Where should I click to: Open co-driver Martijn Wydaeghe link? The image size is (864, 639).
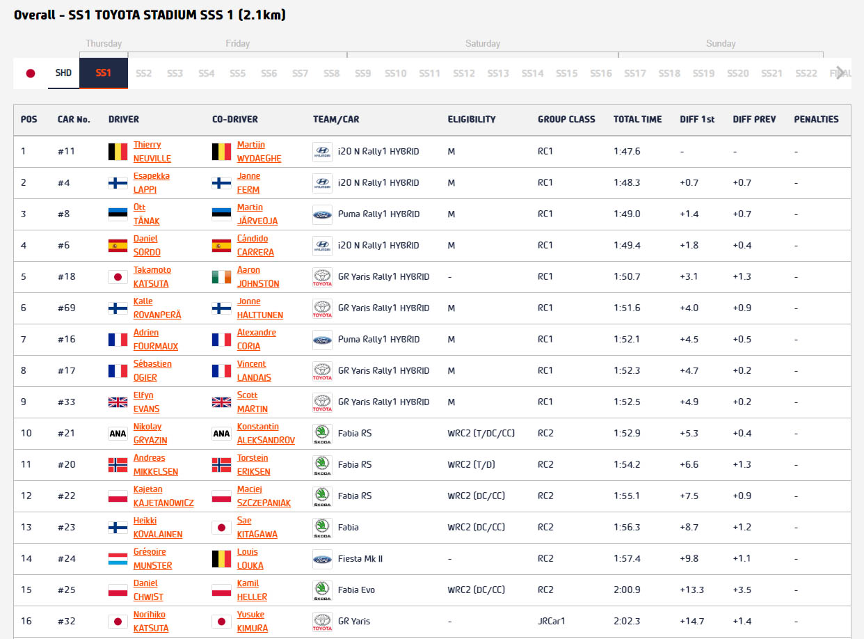[x=259, y=152]
